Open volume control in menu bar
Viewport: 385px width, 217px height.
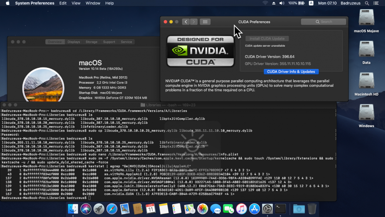(282, 3)
